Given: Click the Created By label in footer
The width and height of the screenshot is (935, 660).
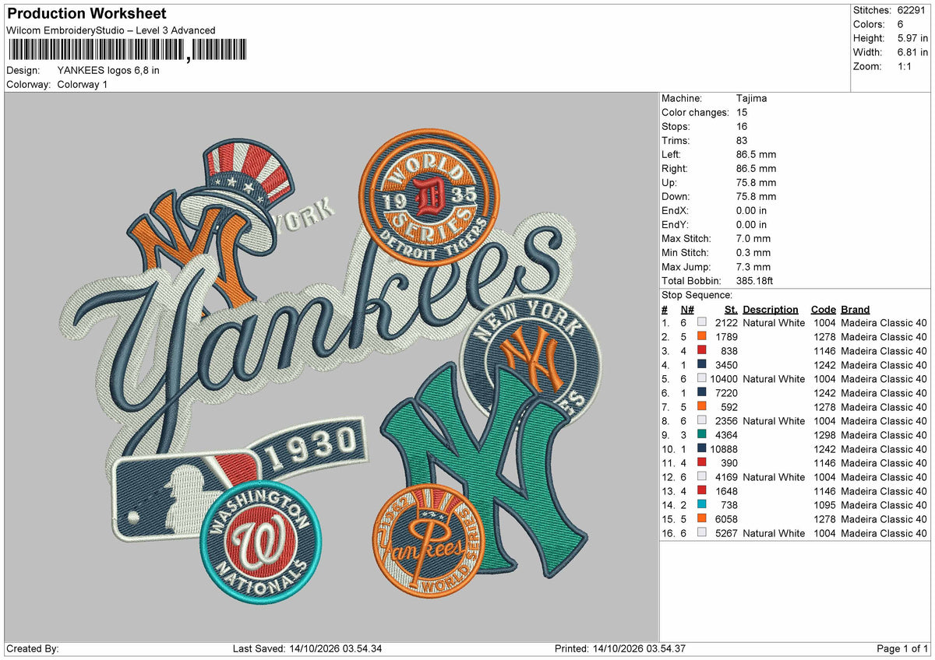Looking at the screenshot, I should coord(33,649).
